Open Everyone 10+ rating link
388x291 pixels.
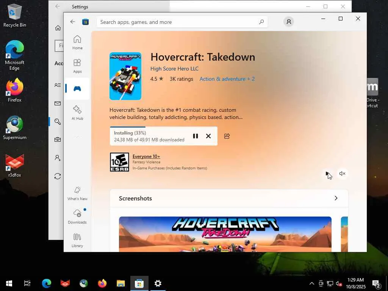146,156
